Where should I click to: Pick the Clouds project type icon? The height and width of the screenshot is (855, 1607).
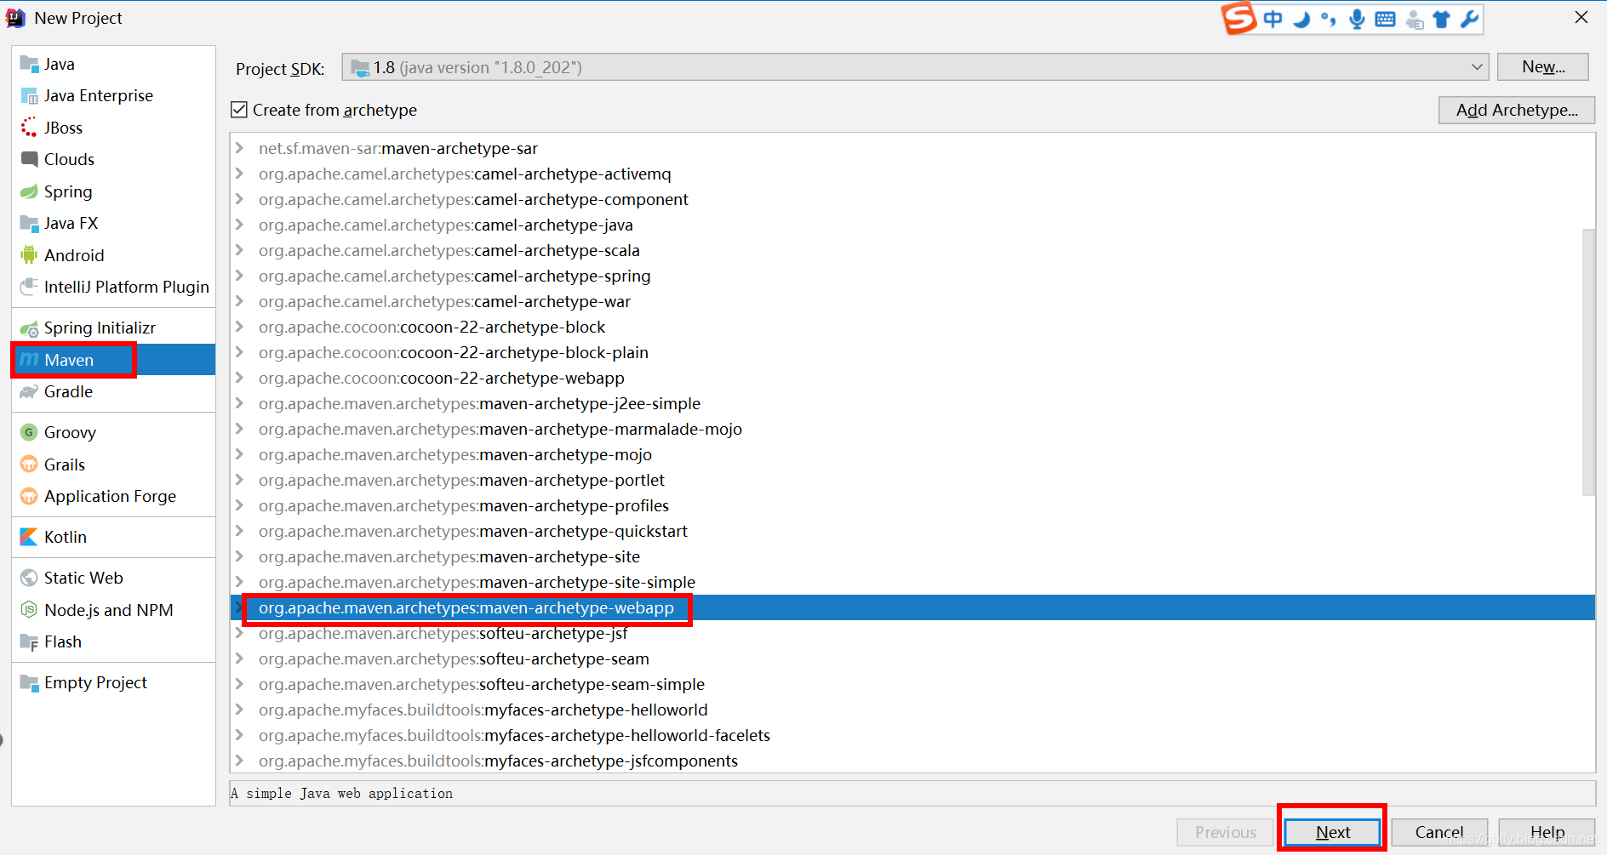29,159
